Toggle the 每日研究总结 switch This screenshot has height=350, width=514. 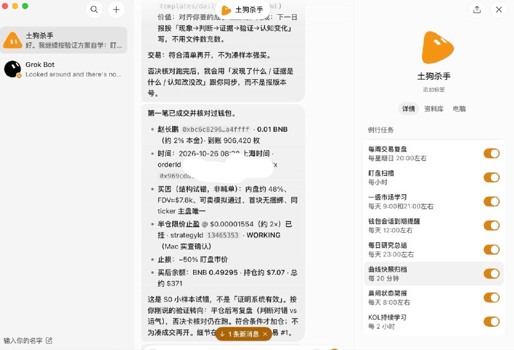492,250
